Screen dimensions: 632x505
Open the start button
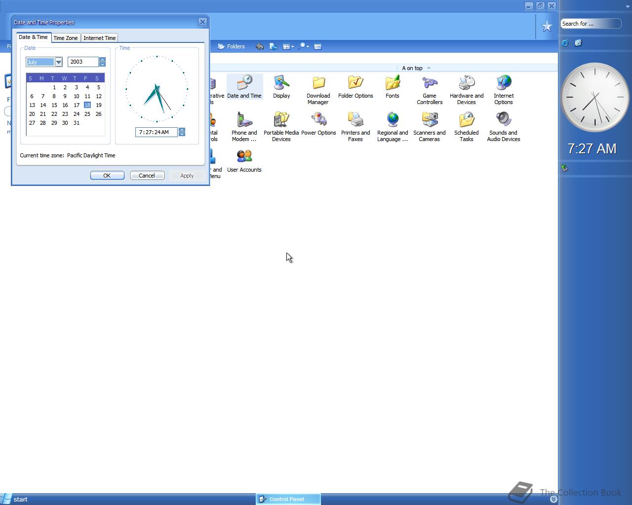click(x=15, y=499)
